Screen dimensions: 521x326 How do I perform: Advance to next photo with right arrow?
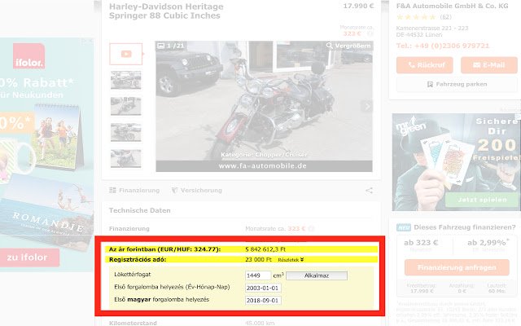coord(367,107)
